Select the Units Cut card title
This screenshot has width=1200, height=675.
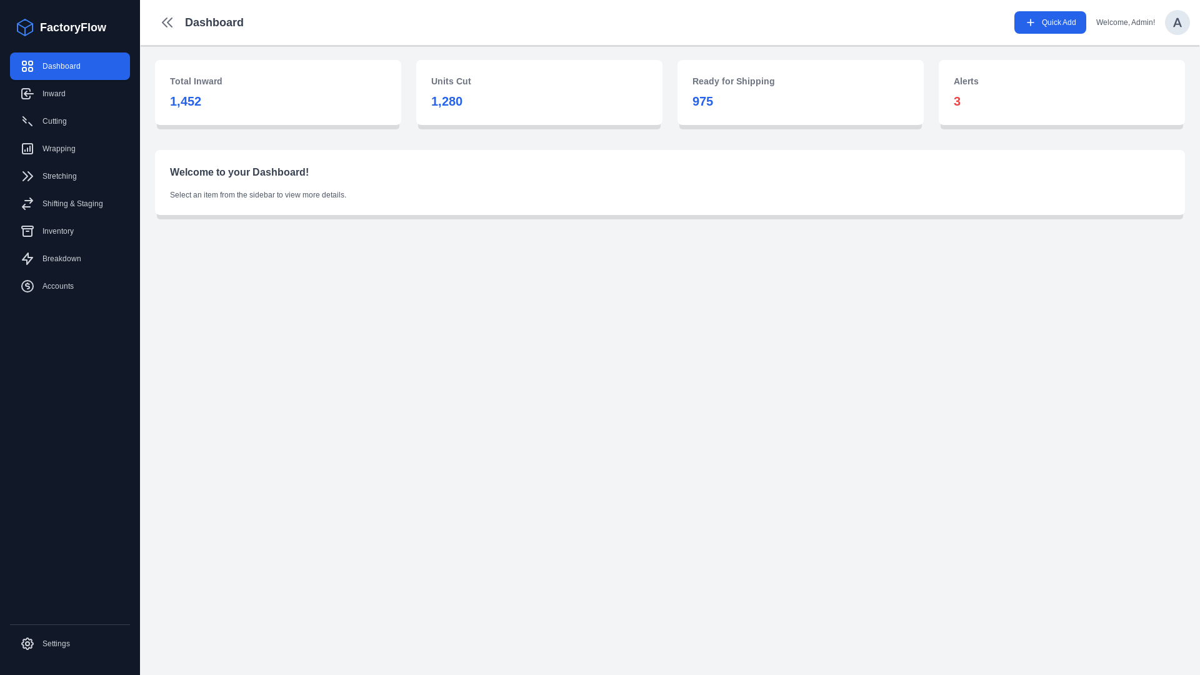[451, 81]
